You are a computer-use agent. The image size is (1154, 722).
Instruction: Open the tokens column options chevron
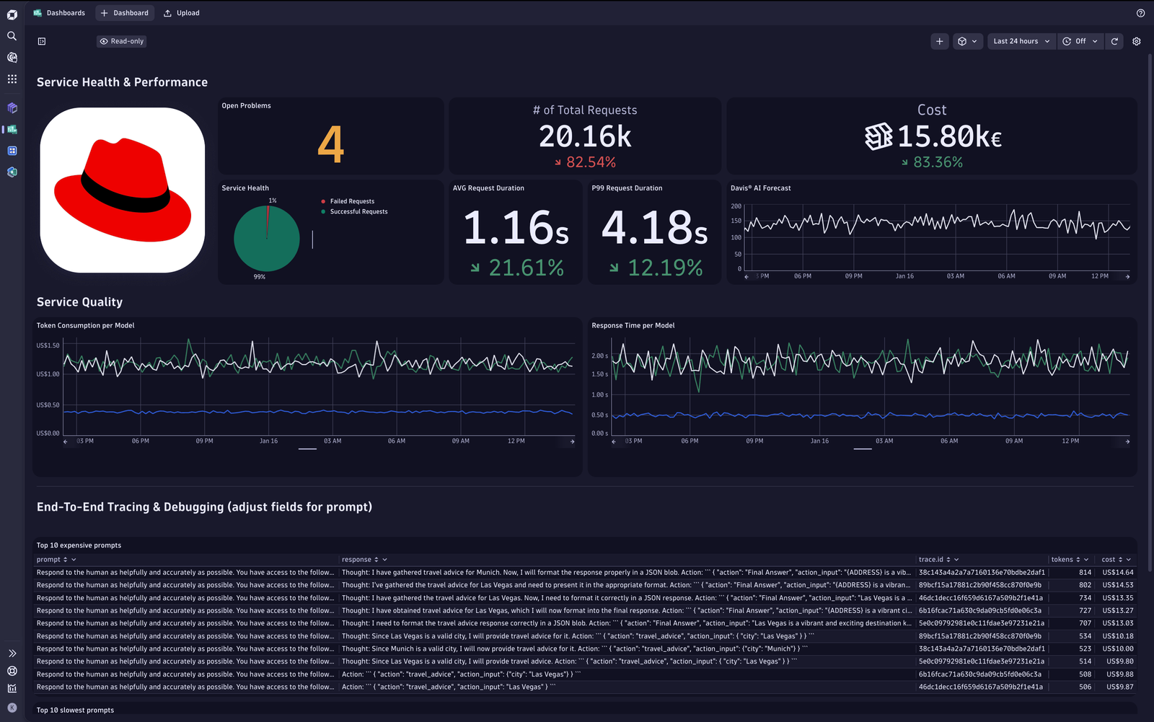point(1086,560)
